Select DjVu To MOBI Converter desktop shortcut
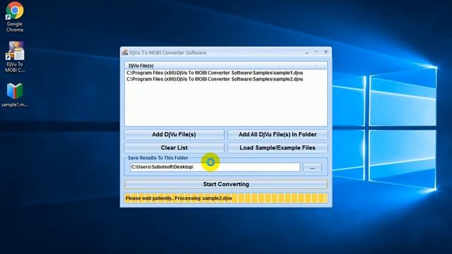Screen dimensions: 452x254 [15, 56]
